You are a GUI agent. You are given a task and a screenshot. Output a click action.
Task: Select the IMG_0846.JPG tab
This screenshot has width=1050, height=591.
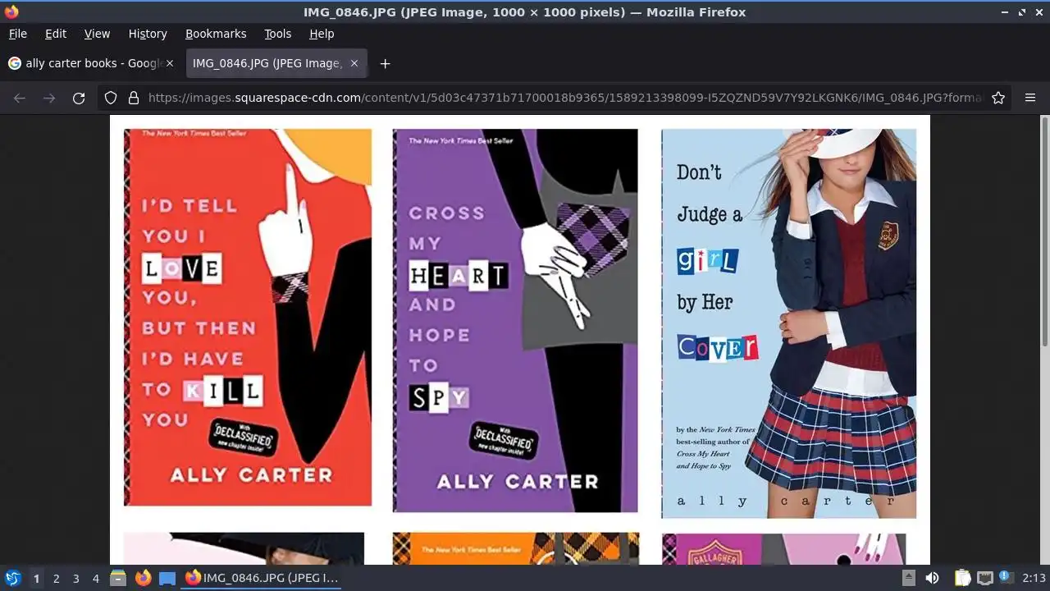click(x=276, y=63)
